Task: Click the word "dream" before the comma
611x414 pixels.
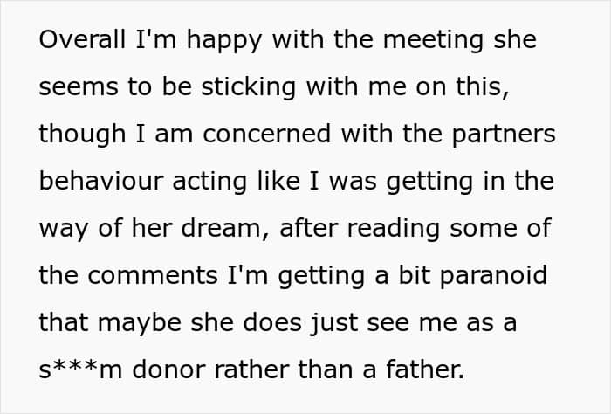Action: (221, 228)
